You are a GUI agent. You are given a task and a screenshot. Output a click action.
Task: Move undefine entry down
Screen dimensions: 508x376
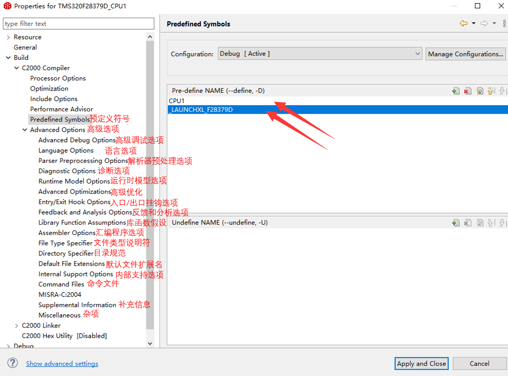click(502, 223)
